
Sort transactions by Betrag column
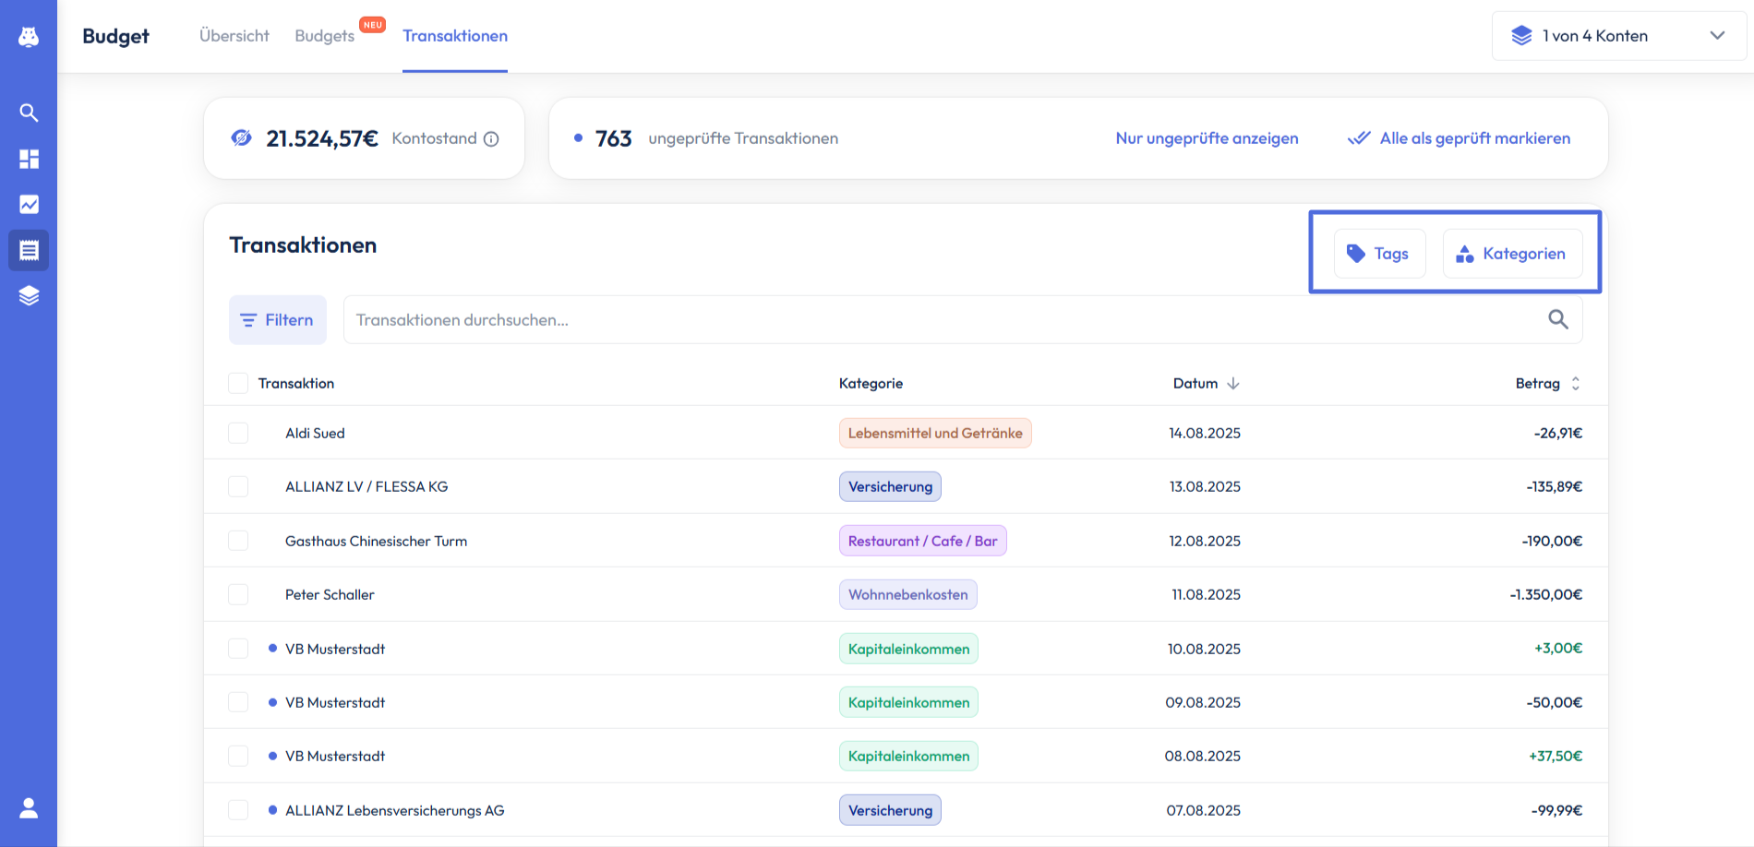(1575, 384)
